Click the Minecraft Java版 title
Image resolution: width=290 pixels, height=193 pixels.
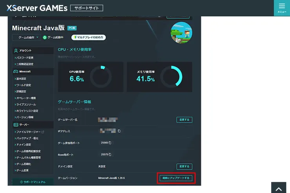point(38,28)
